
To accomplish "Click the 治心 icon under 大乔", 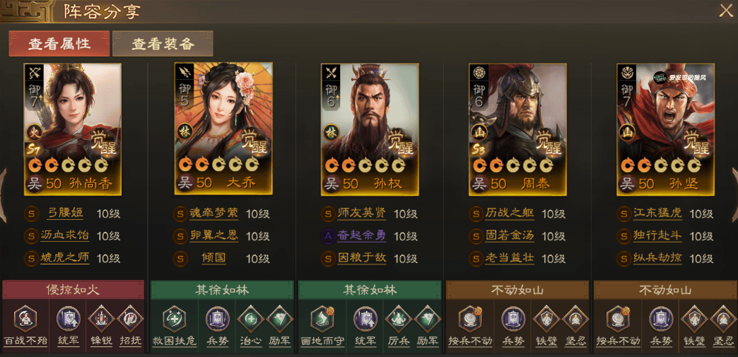I will 250,319.
